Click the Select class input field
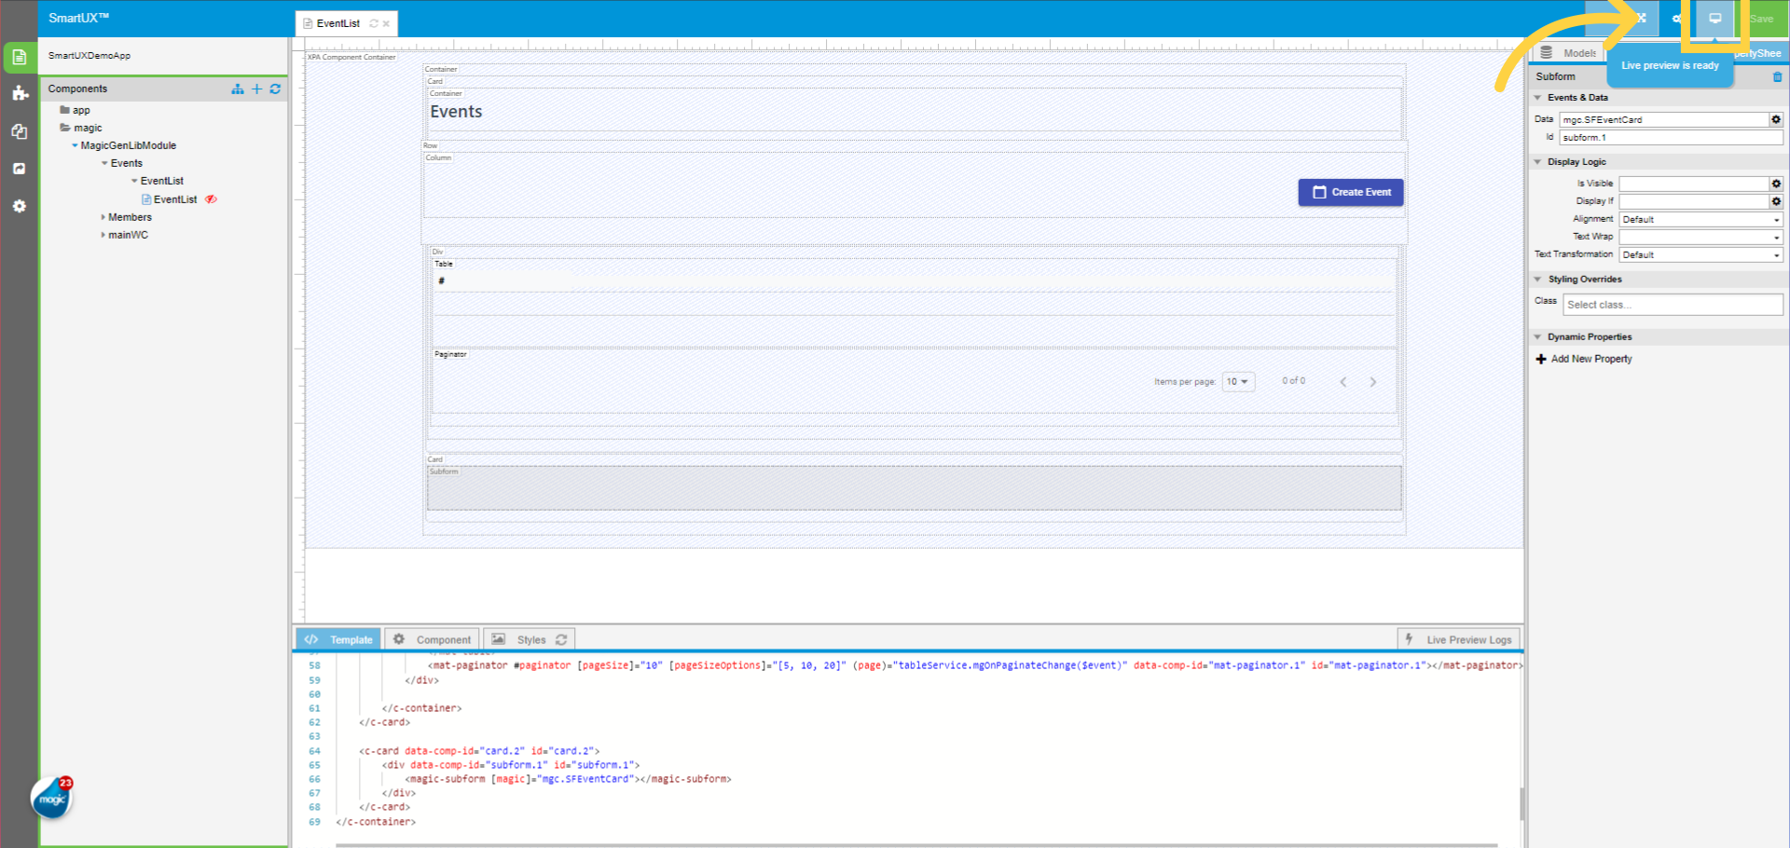The image size is (1790, 848). click(x=1673, y=305)
